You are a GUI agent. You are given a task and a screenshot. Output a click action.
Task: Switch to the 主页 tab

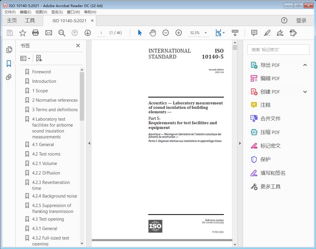(x=12, y=20)
